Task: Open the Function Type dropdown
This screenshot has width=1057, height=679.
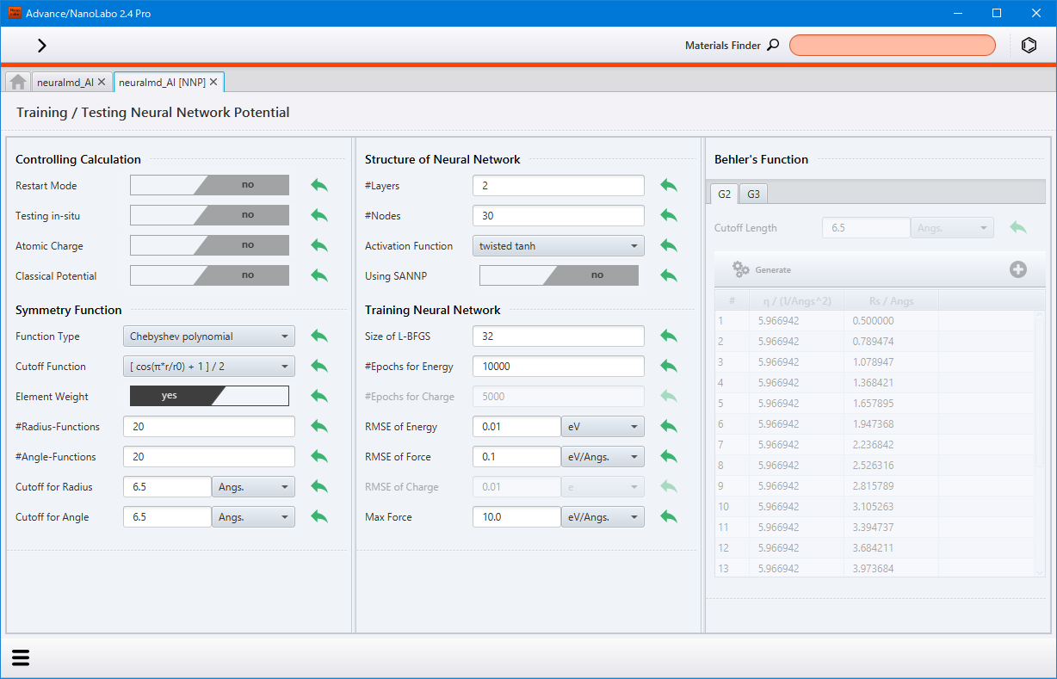Action: (209, 336)
